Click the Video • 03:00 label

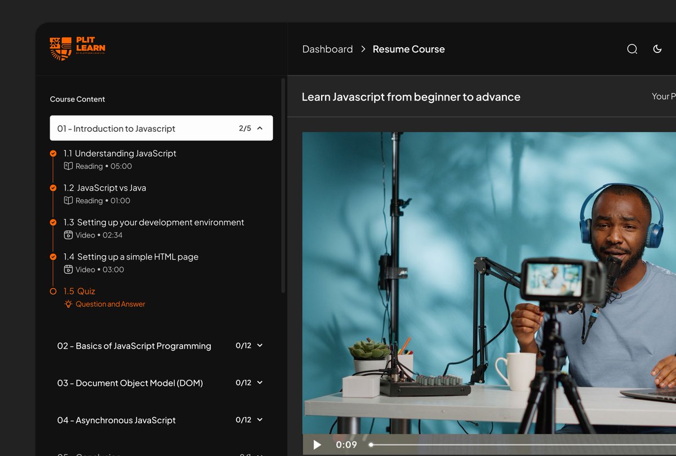100,269
